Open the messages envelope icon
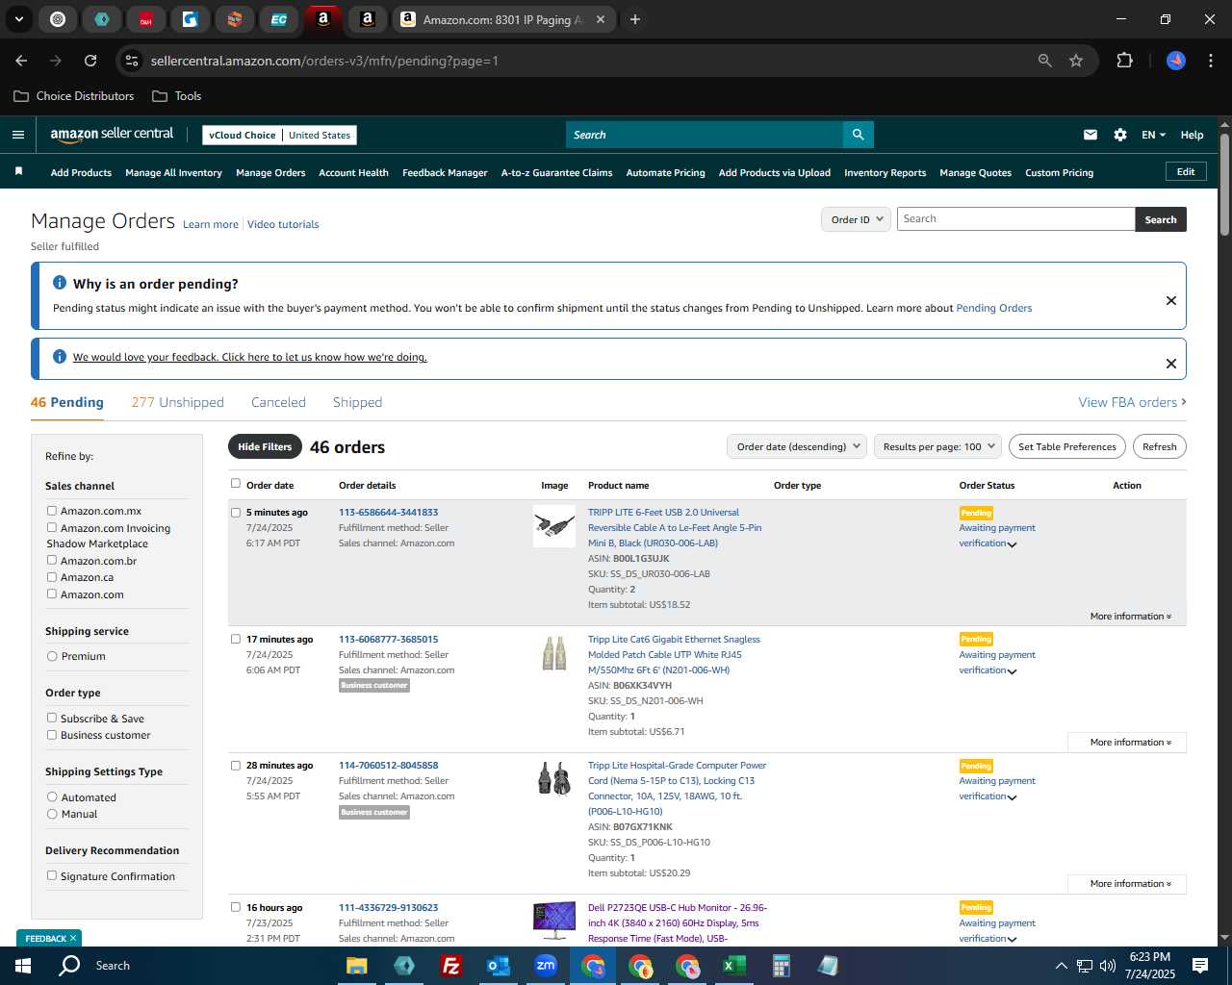 tap(1091, 135)
